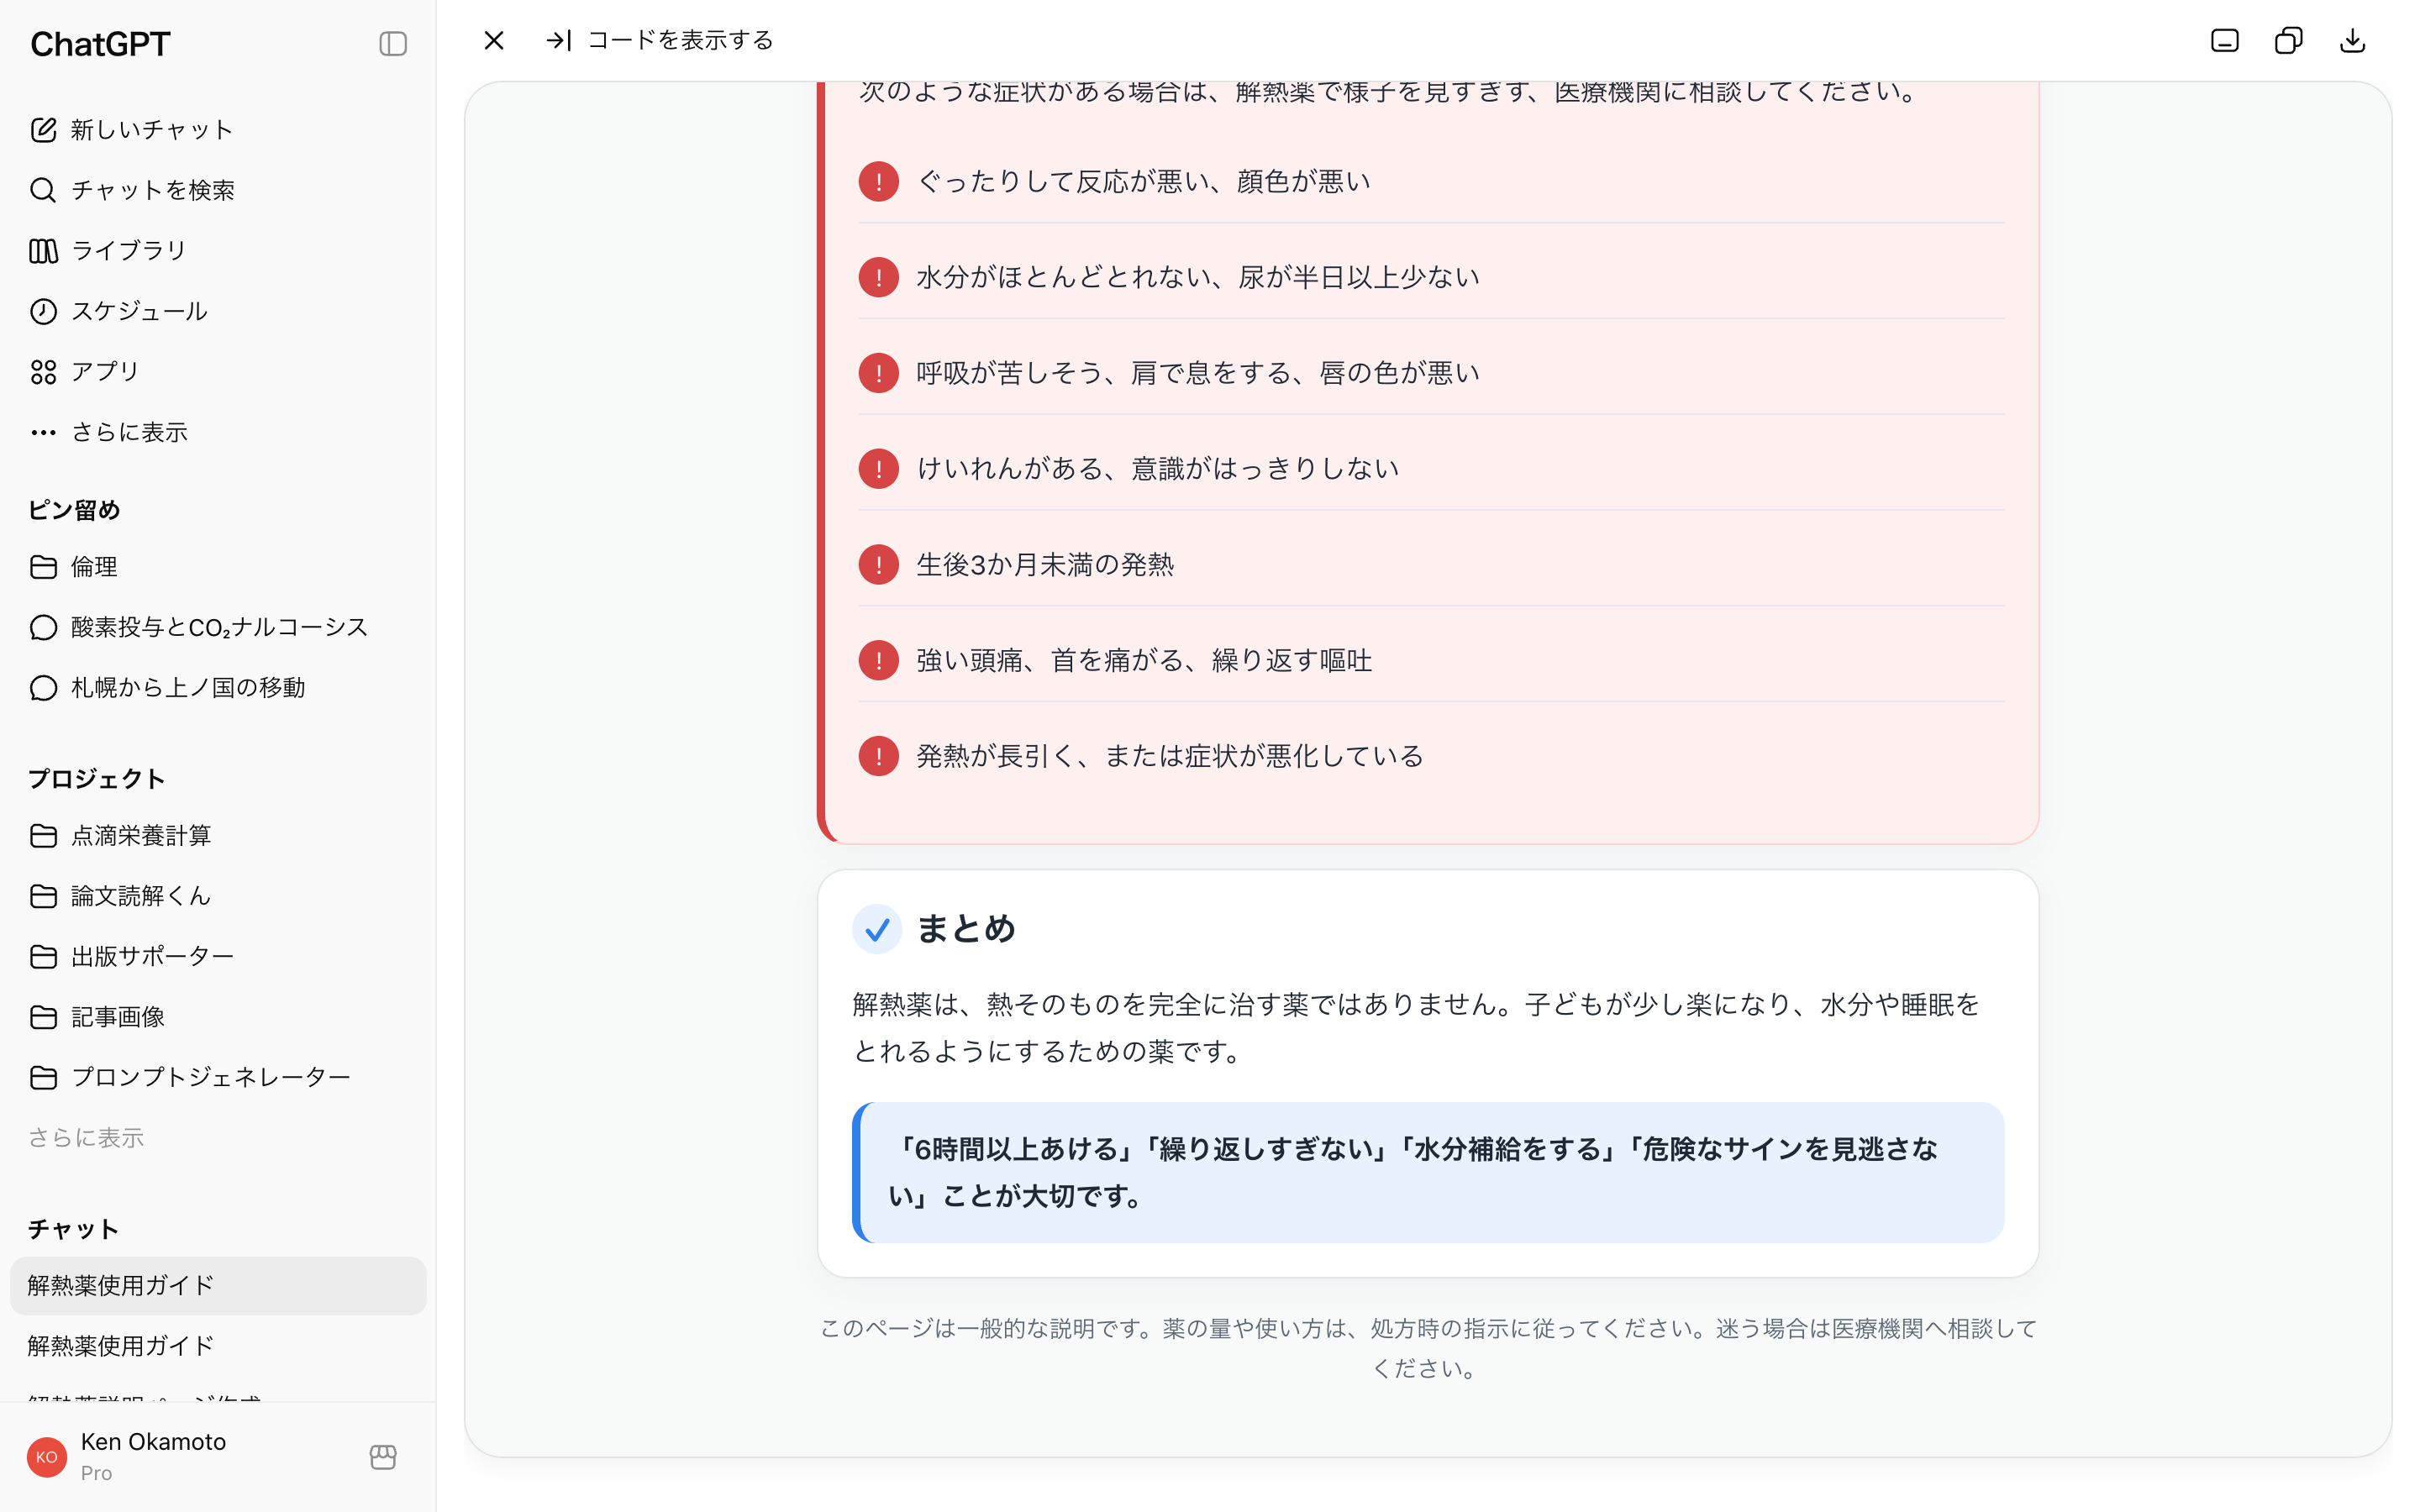The width and height of the screenshot is (2420, 1512).
Task: Click text 生後3か月未満の発熱
Action: (x=1045, y=565)
